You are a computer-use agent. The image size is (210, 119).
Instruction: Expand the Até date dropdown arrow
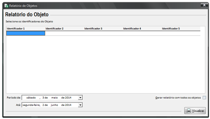tap(80, 105)
